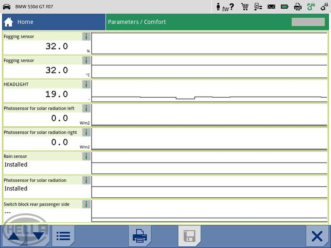Open info for Fogging sensor percent

(86, 37)
